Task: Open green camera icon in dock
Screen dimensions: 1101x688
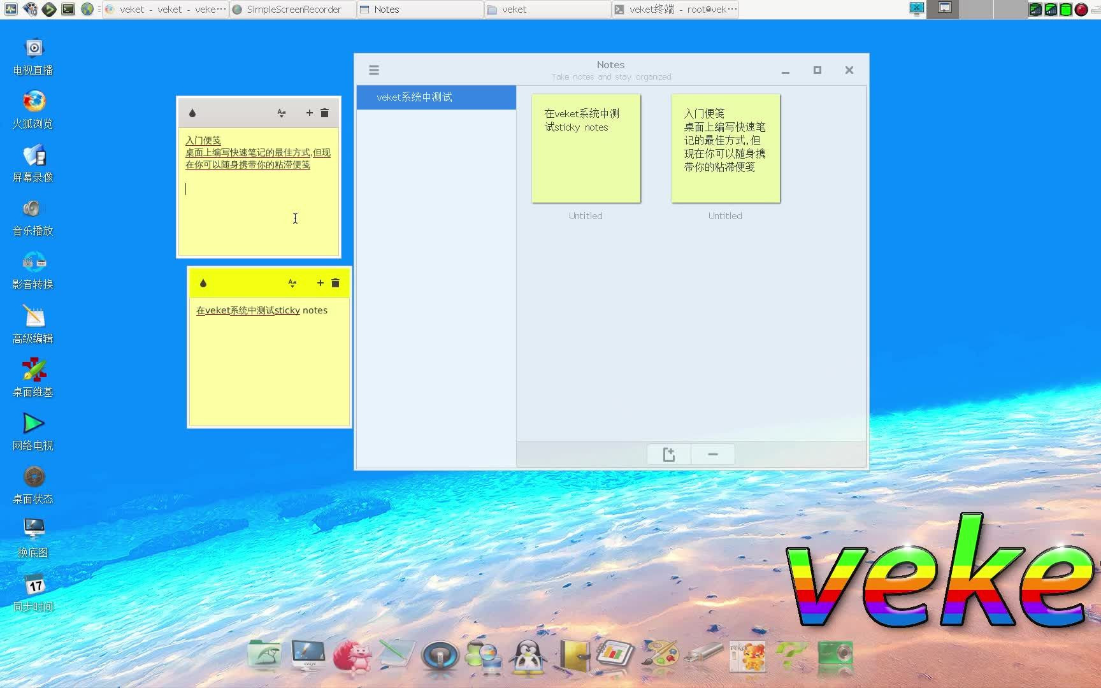Action: click(835, 656)
